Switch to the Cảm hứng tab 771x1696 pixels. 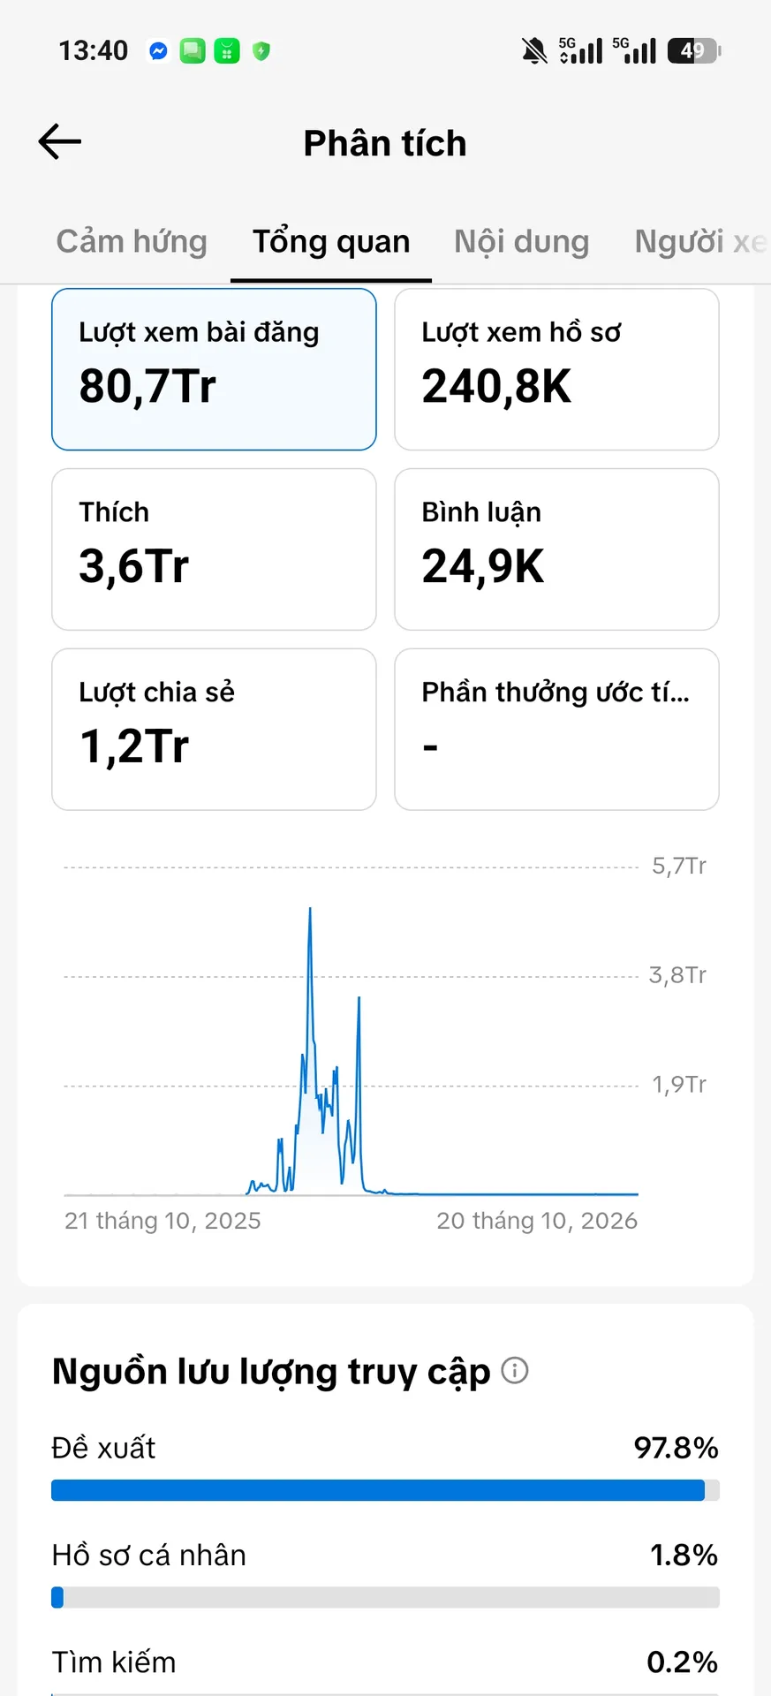tap(132, 241)
